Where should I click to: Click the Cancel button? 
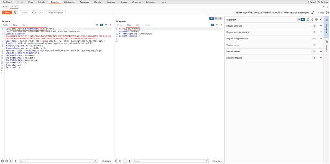[24, 13]
